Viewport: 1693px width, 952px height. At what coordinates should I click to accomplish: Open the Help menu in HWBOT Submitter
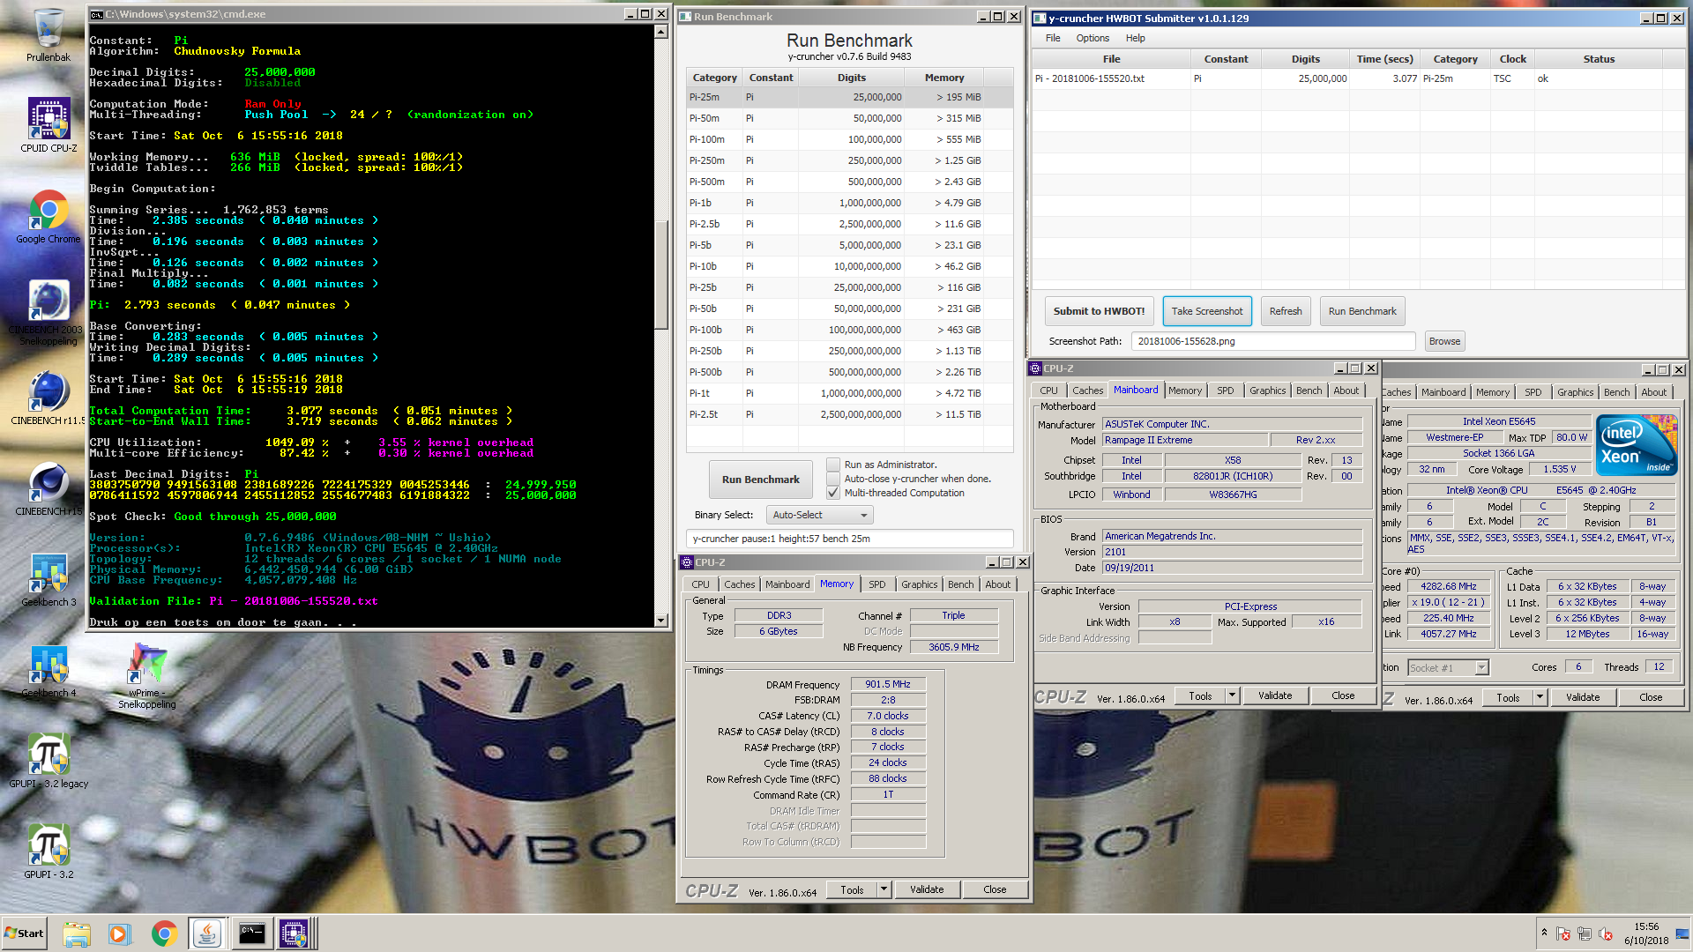1135,38
